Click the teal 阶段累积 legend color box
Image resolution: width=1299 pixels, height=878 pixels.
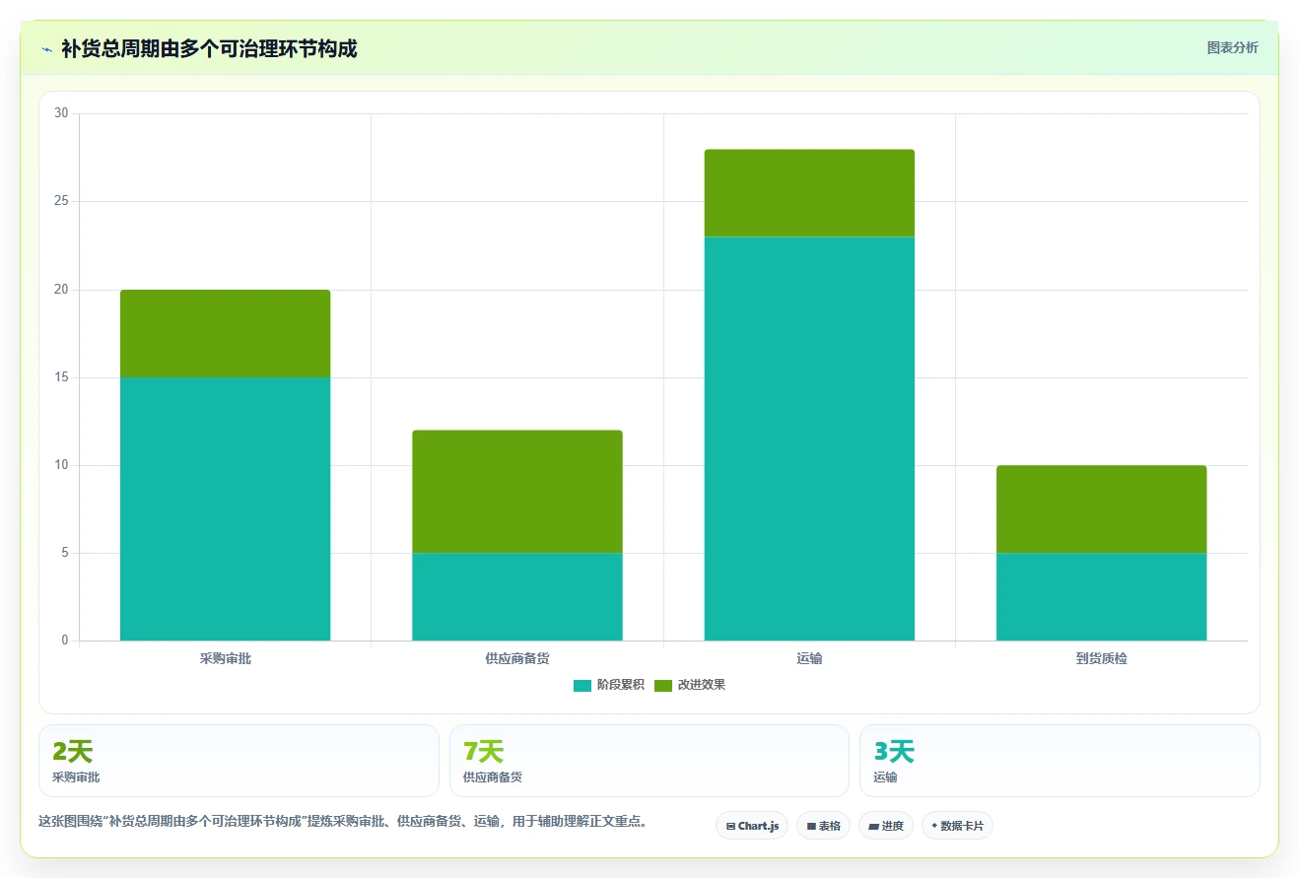pyautogui.click(x=582, y=685)
